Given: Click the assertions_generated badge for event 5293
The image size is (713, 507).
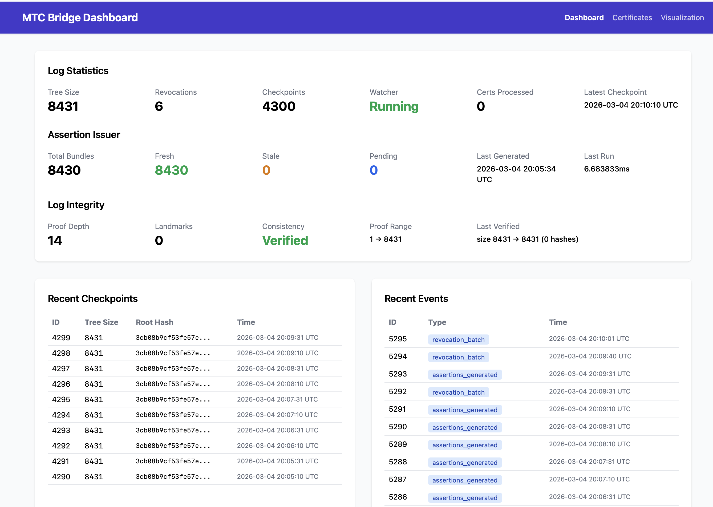Looking at the screenshot, I should [x=464, y=375].
